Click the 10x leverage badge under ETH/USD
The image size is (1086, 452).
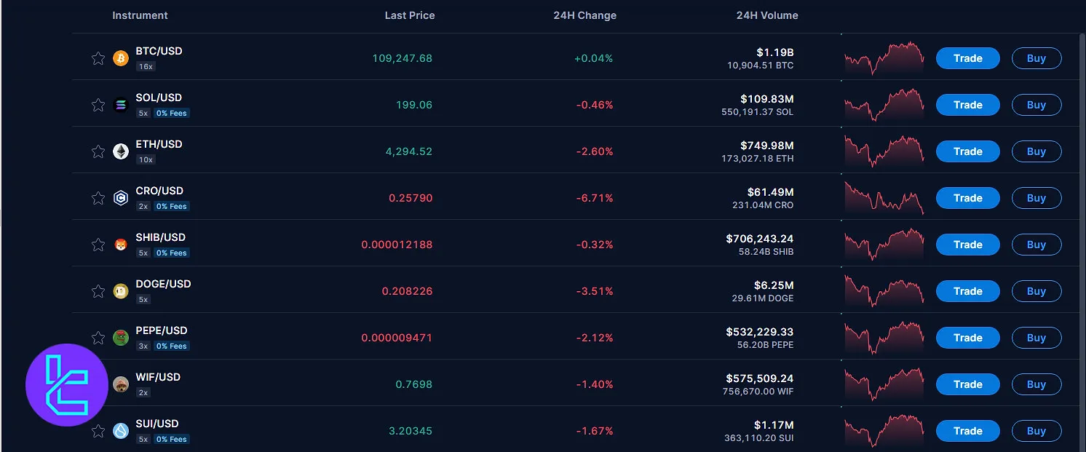146,159
